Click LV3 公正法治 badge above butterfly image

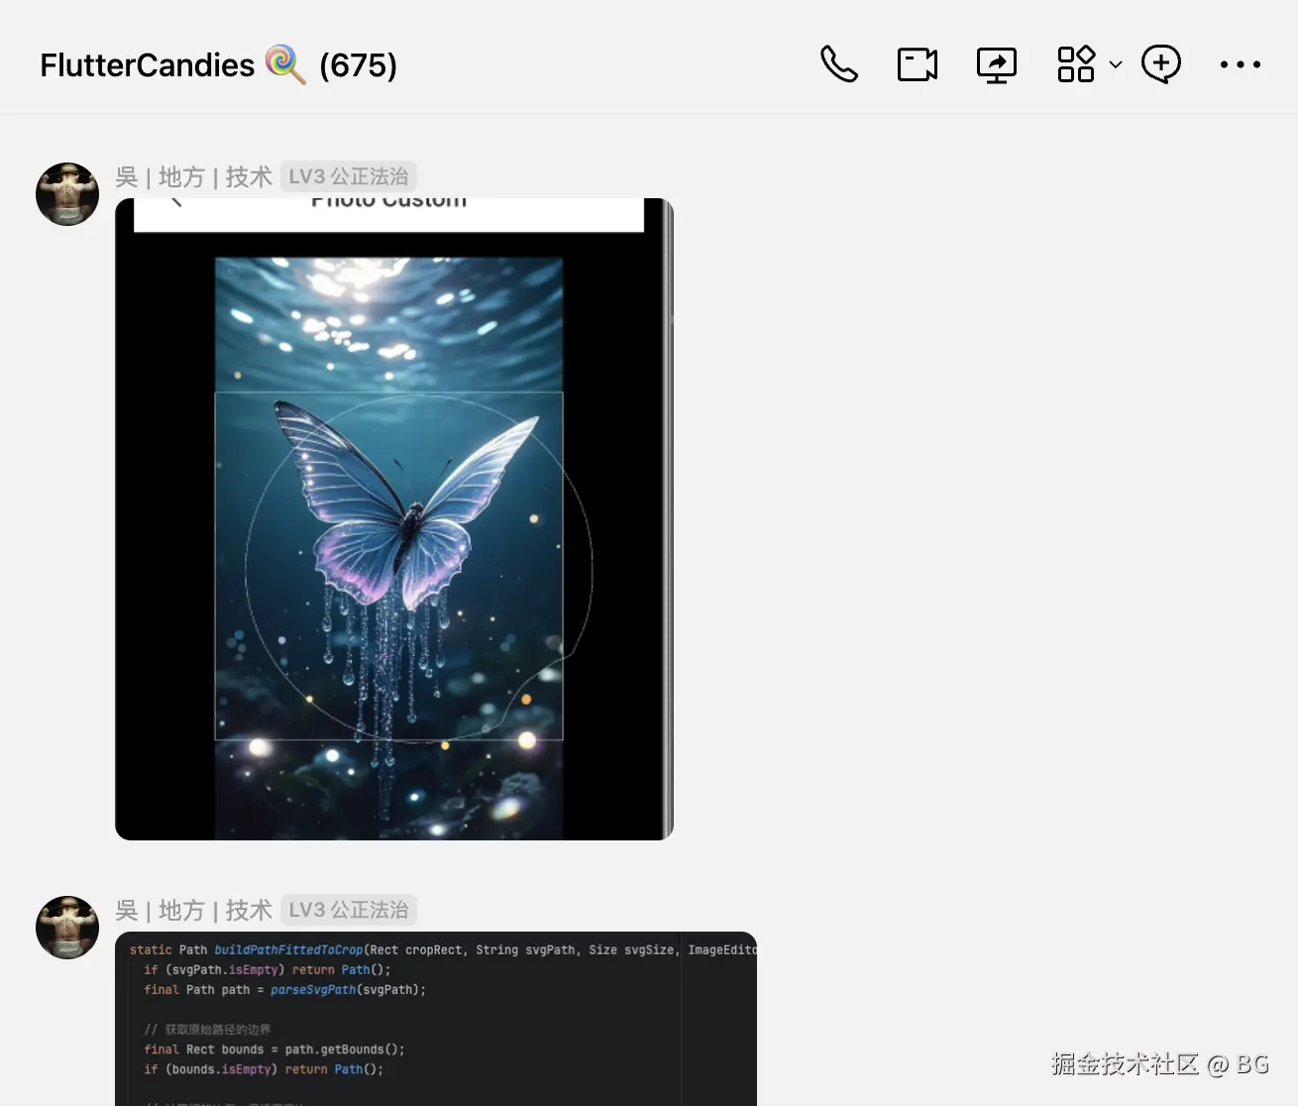(349, 176)
